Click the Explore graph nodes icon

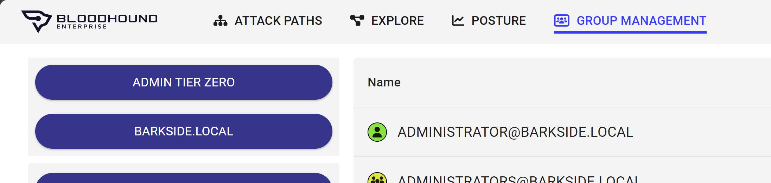click(x=357, y=21)
